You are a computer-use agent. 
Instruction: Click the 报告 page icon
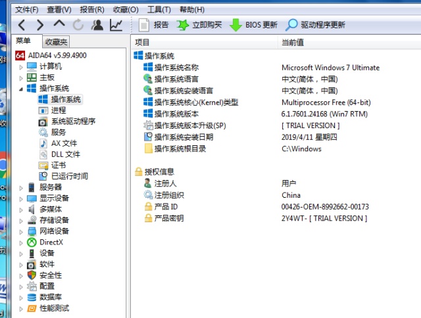143,25
